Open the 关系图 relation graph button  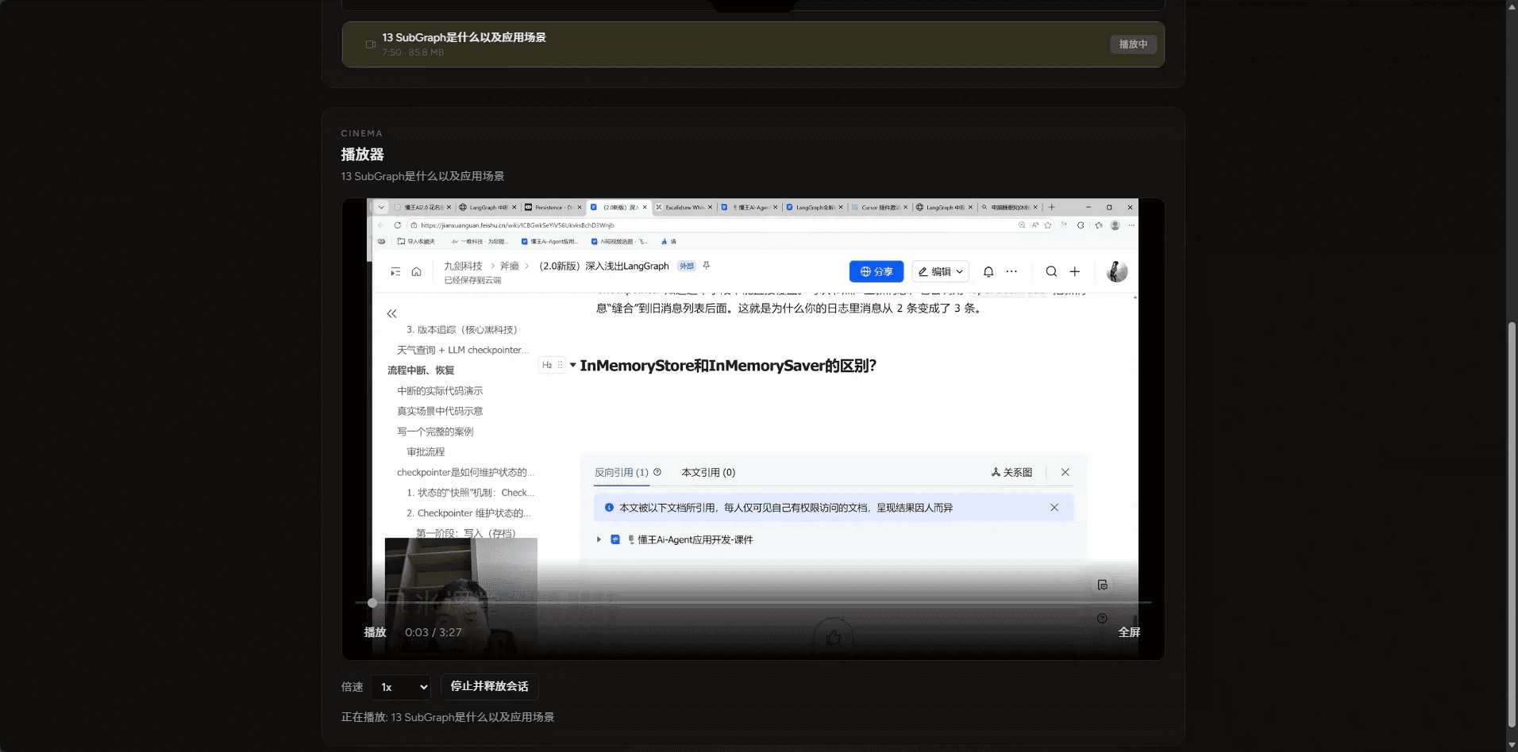[1011, 472]
